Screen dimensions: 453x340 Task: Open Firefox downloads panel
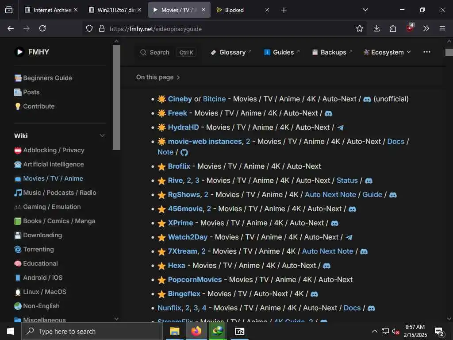click(376, 28)
